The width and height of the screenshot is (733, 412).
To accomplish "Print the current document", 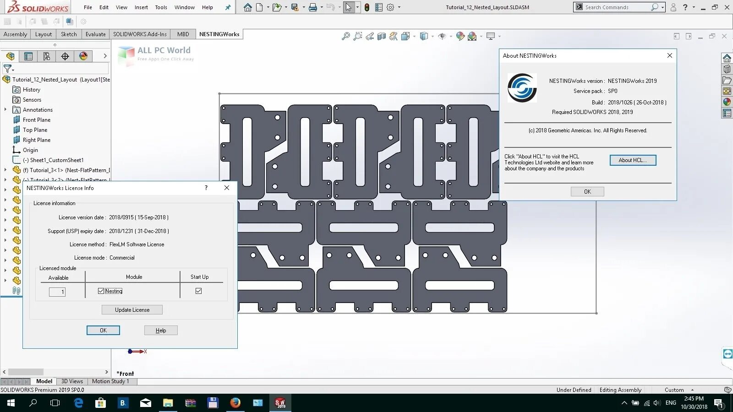I will click(x=313, y=7).
